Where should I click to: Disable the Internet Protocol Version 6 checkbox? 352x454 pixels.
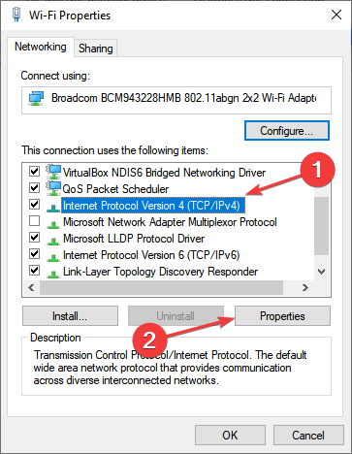[x=34, y=254]
